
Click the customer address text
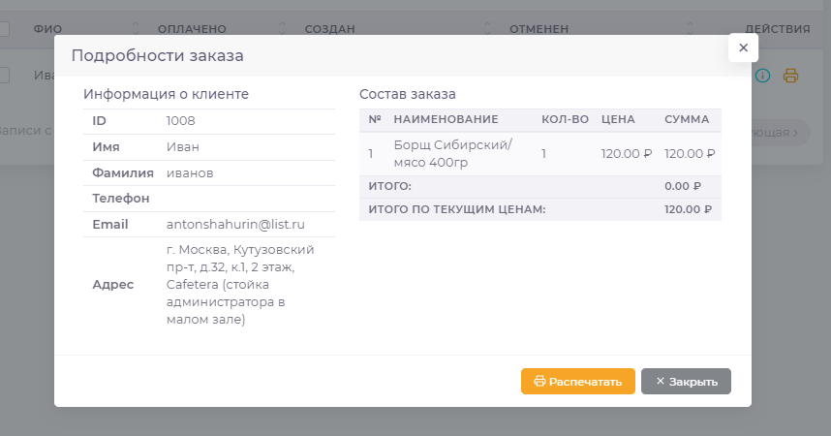[x=240, y=285]
